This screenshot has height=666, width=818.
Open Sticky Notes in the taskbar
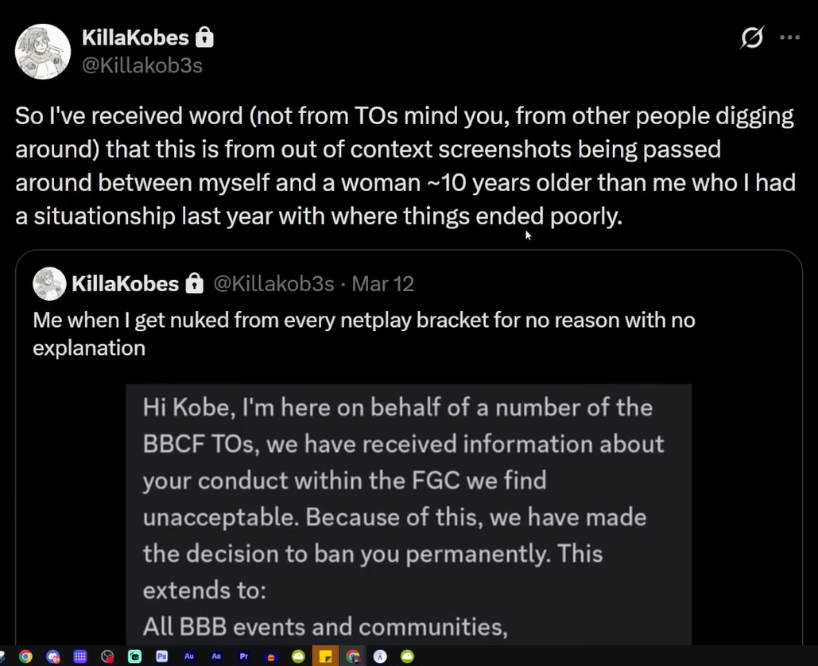324,657
